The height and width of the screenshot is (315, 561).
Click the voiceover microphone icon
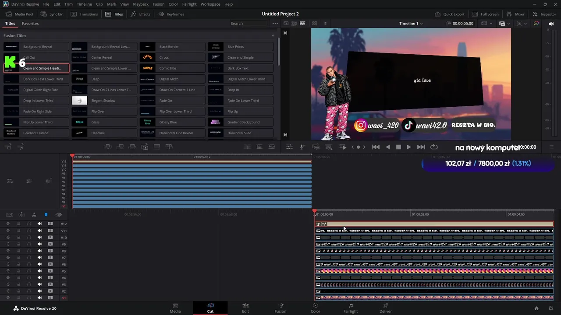302,147
